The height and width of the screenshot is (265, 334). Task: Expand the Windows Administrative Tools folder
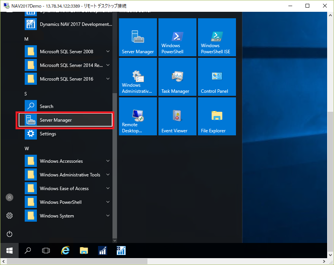pyautogui.click(x=68, y=175)
